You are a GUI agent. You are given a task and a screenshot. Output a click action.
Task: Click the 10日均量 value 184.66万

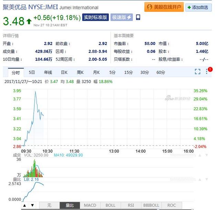44,59
